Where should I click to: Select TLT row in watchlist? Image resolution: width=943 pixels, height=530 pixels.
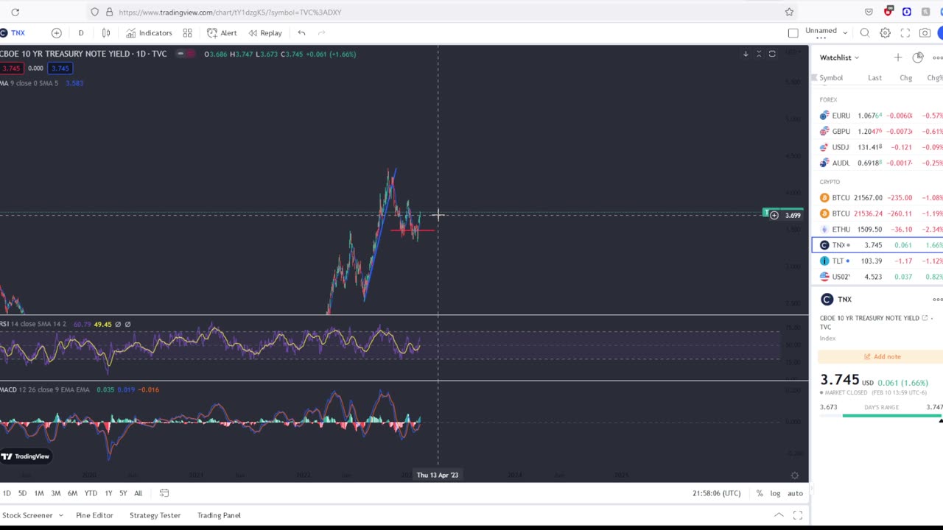point(877,261)
